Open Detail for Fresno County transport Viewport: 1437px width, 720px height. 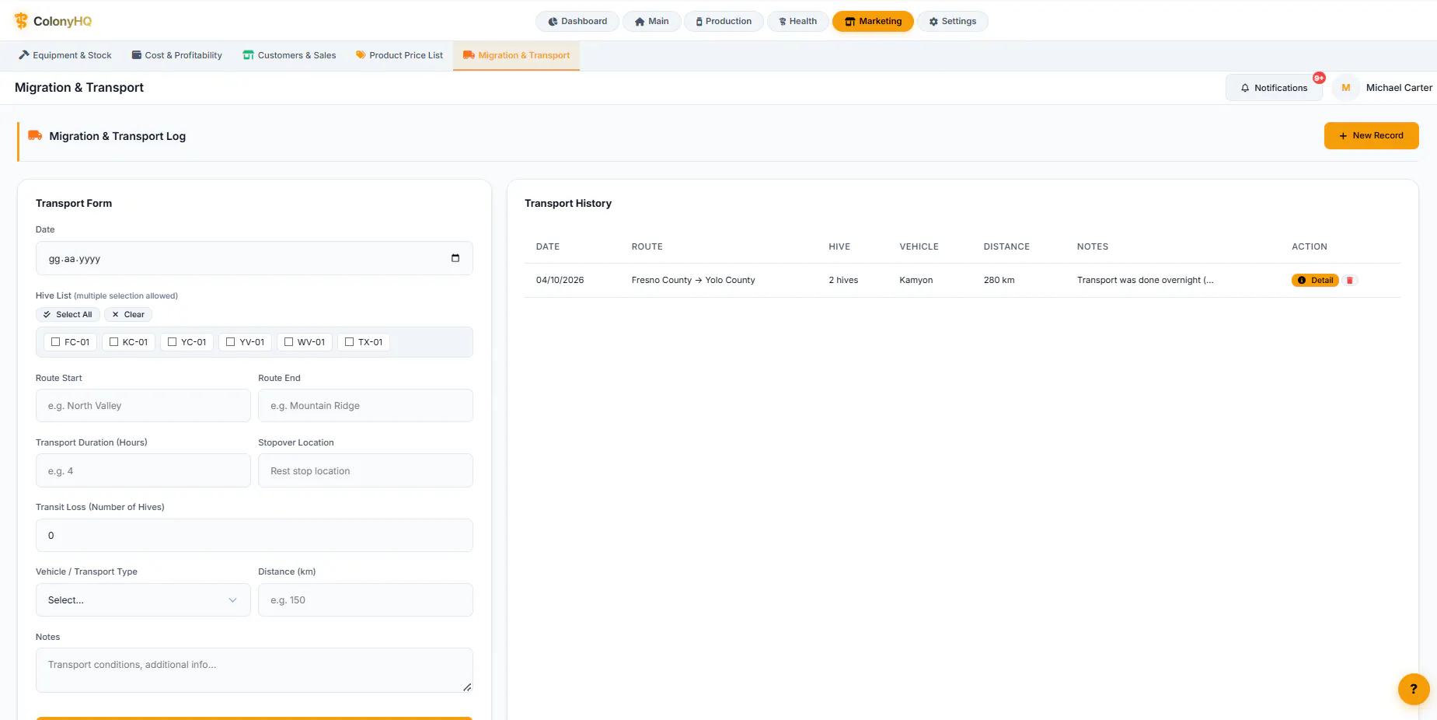pos(1315,281)
